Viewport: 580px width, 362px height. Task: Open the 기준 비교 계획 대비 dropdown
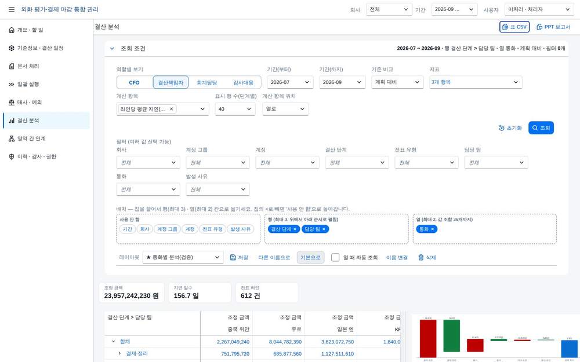tap(398, 82)
